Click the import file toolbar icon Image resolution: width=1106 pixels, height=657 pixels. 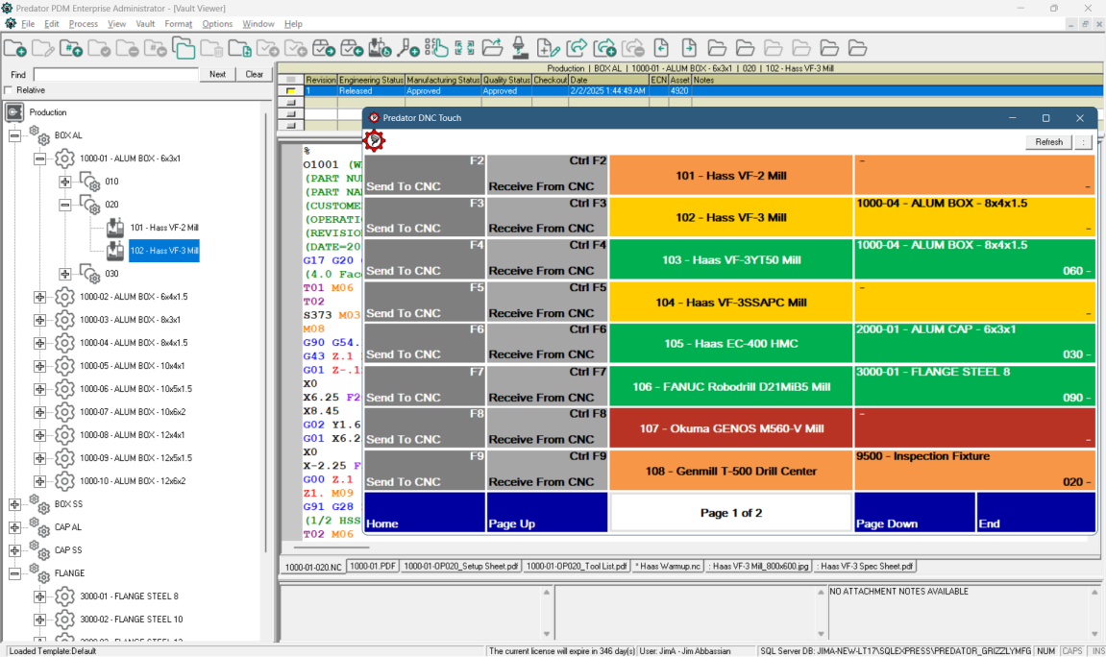click(663, 47)
